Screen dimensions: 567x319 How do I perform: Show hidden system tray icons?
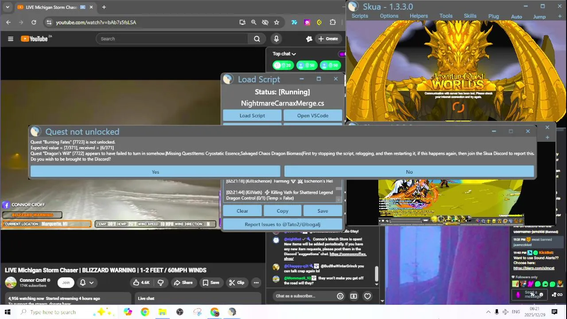point(489,312)
